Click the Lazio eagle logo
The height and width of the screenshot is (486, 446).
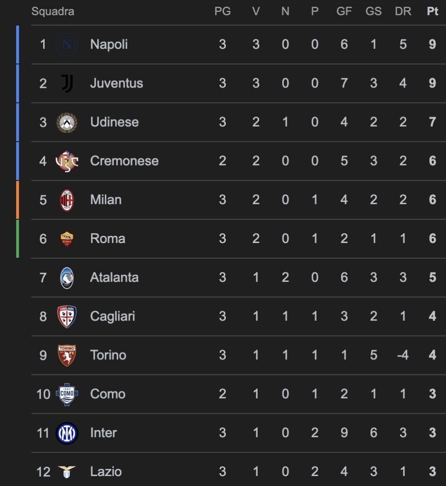tap(67, 472)
